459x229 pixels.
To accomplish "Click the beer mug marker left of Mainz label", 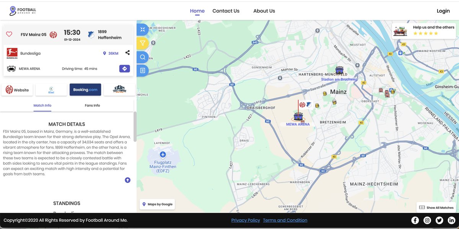I will pyautogui.click(x=325, y=93).
